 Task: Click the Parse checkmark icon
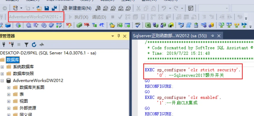click(x=120, y=17)
